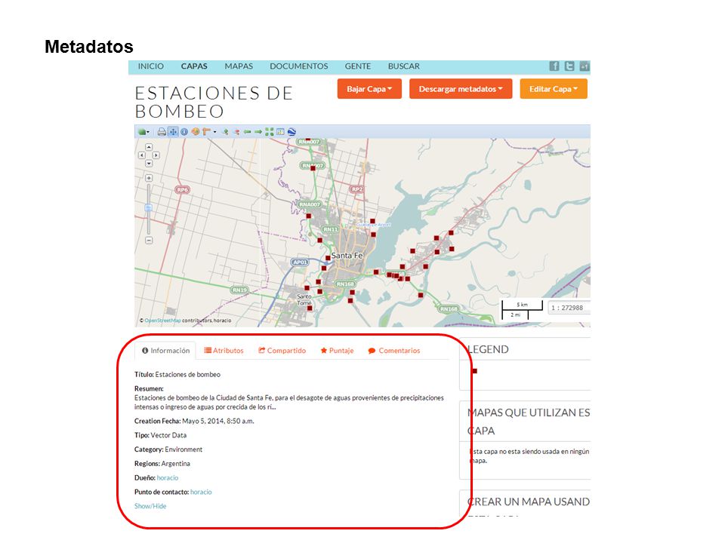Click the Show/Hide link
The width and height of the screenshot is (725, 543).
click(150, 506)
